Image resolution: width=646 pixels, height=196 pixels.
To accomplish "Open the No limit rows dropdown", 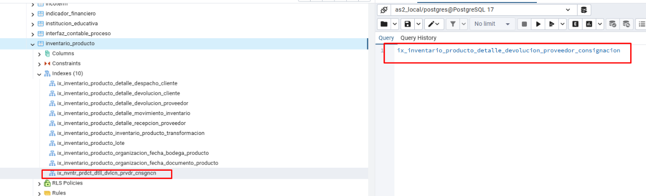I will pyautogui.click(x=493, y=24).
